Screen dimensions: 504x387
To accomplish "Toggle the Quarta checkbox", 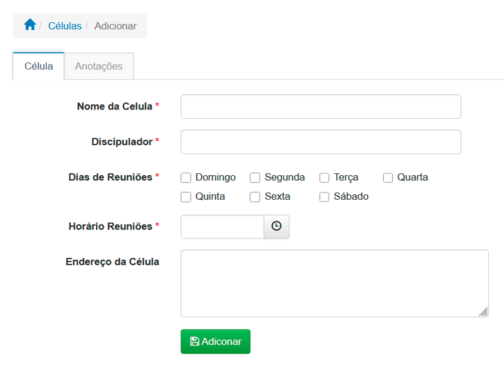I will 388,178.
